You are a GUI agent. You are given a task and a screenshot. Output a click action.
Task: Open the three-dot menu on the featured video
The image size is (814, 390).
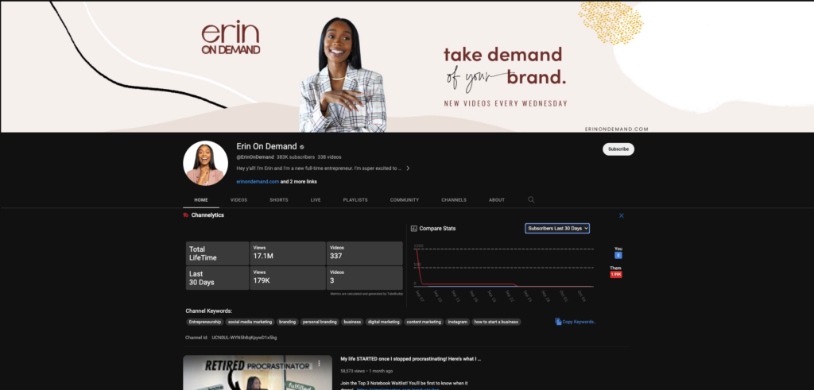click(x=319, y=364)
